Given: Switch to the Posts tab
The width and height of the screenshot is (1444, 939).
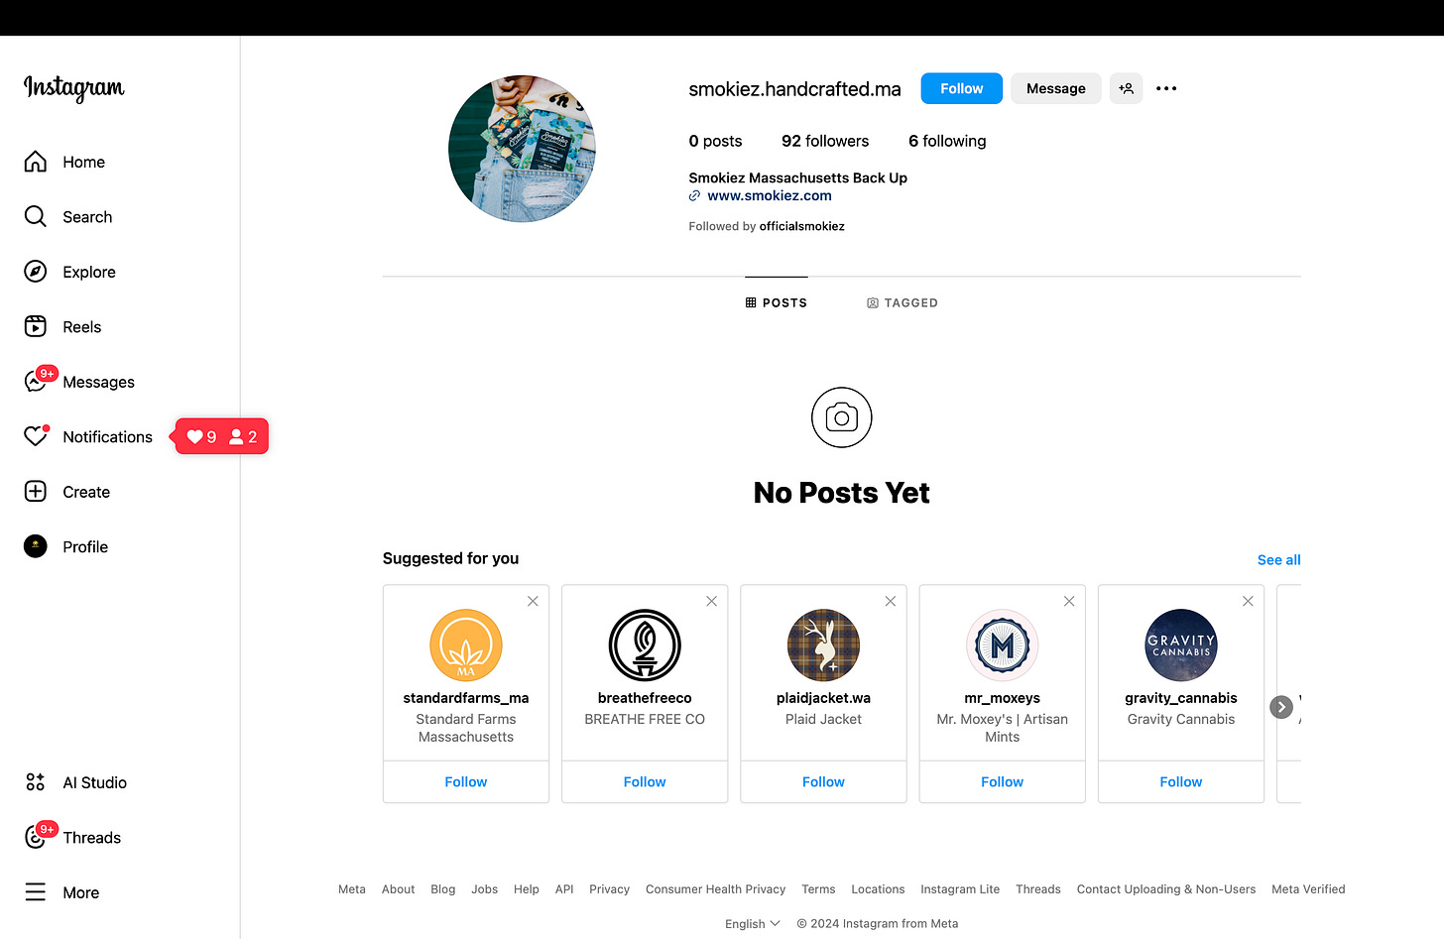Looking at the screenshot, I should pyautogui.click(x=777, y=302).
